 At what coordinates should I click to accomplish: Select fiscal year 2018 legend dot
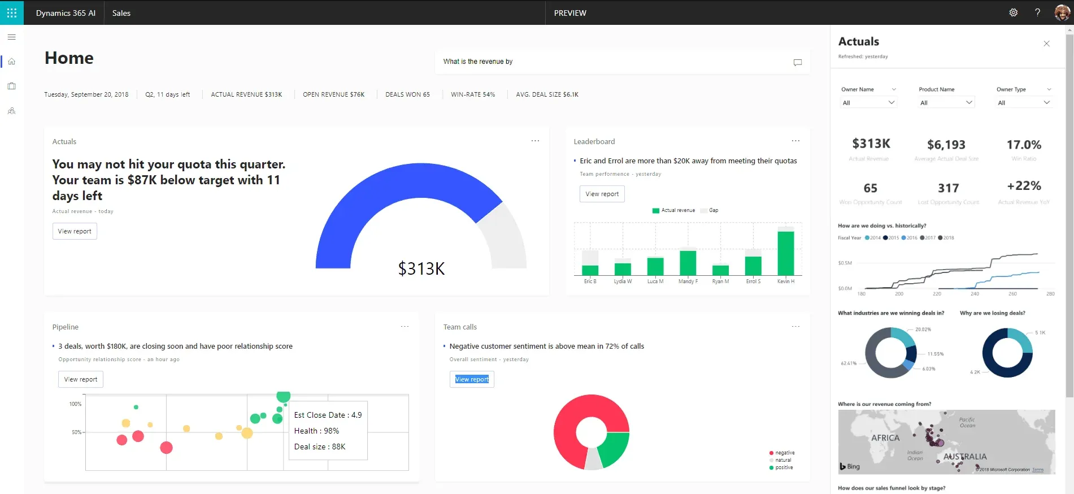940,238
